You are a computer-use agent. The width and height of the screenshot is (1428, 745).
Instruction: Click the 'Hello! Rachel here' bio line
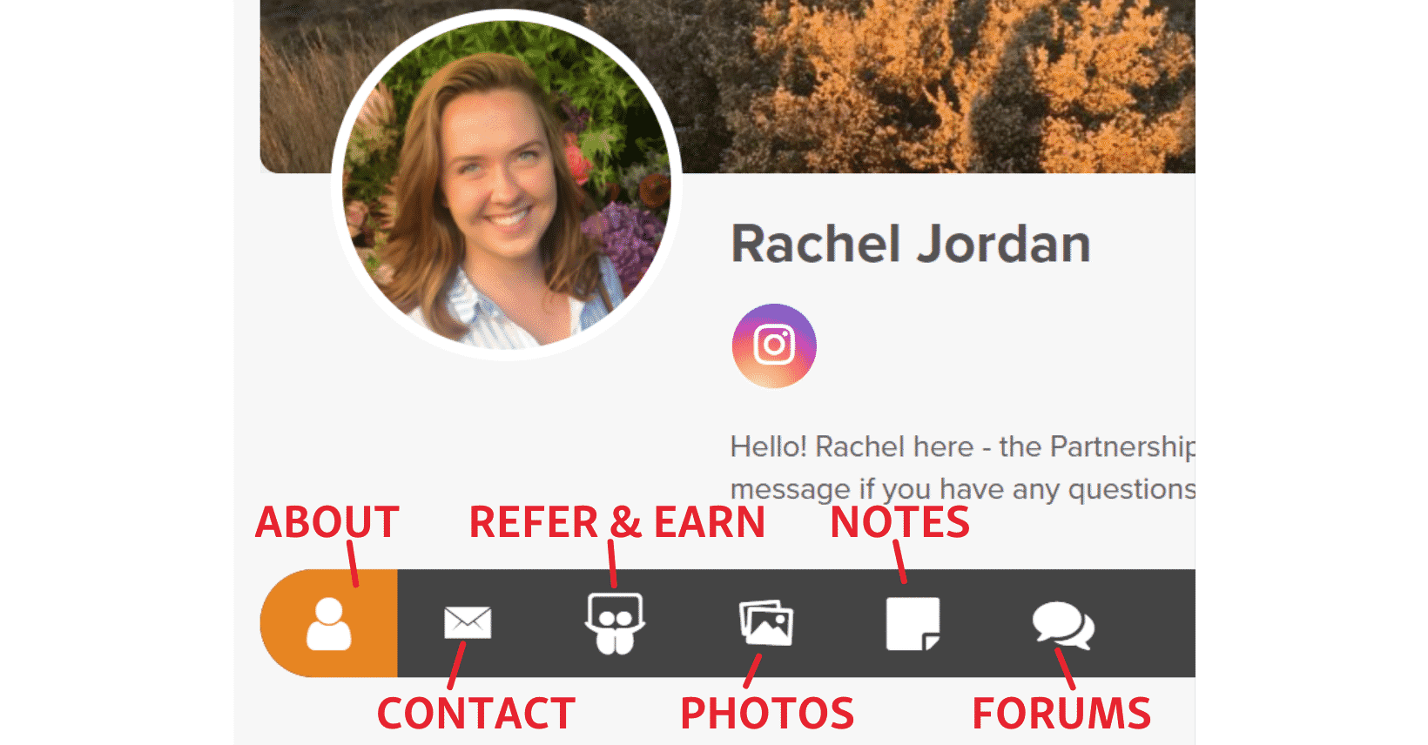pos(962,446)
